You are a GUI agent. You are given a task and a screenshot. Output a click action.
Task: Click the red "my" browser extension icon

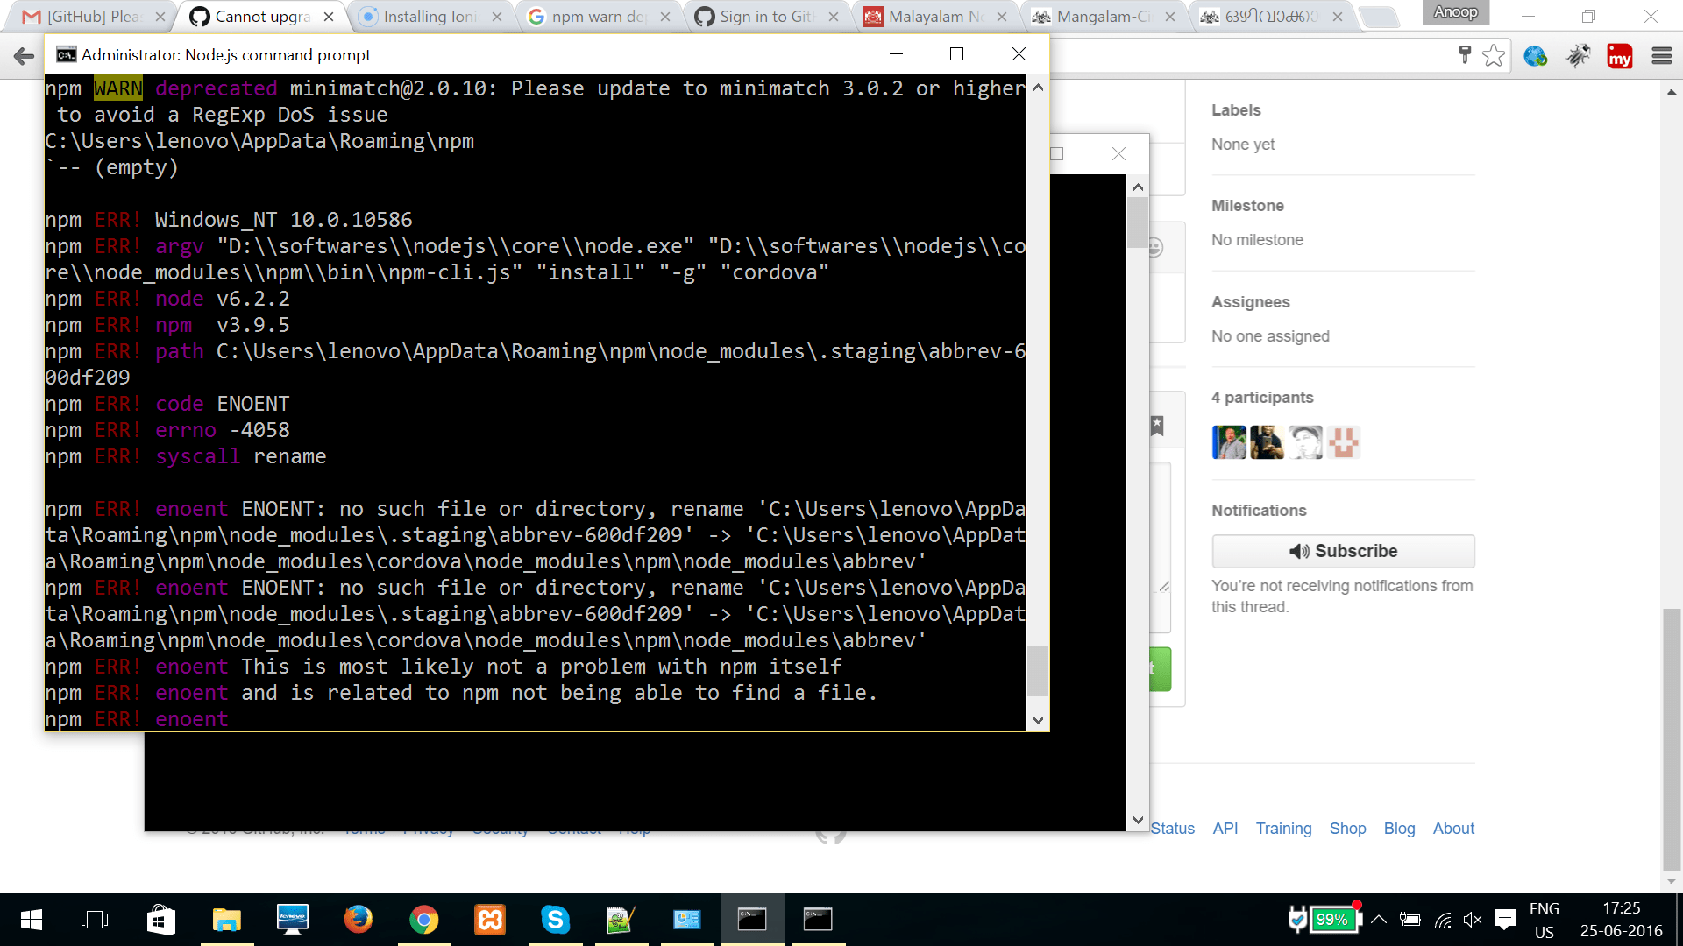(1621, 55)
